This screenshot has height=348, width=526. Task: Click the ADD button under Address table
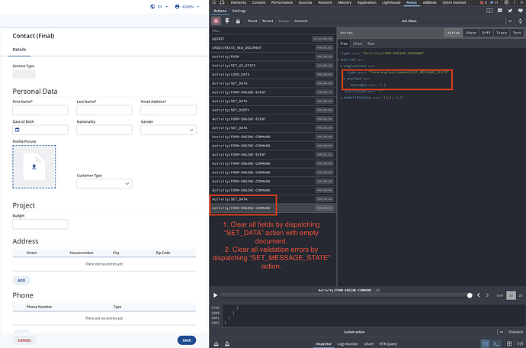21,280
